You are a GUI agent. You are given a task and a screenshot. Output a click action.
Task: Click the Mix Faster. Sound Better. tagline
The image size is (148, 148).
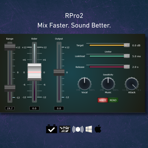[x=74, y=25]
